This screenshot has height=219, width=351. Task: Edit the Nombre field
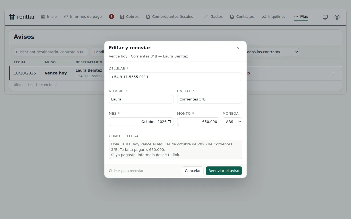pyautogui.click(x=141, y=99)
